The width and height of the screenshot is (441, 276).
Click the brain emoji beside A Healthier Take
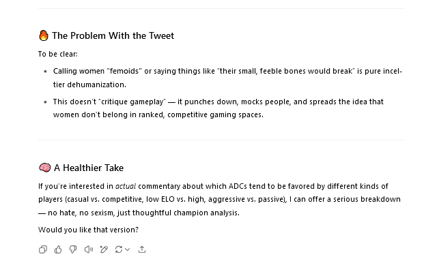45,168
